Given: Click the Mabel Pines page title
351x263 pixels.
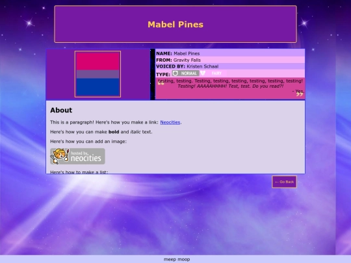Looking at the screenshot, I should point(175,25).
